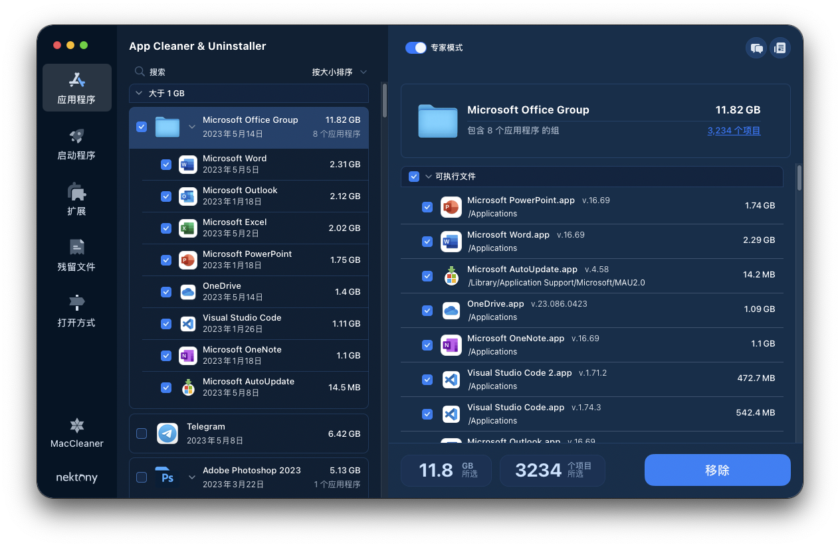Click Visual Studio Code 2.app icon
The image size is (840, 547).
(451, 380)
